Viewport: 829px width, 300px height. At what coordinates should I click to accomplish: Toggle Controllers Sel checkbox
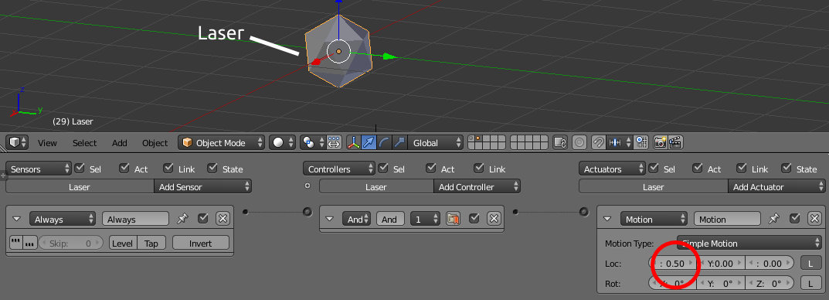[x=384, y=169]
